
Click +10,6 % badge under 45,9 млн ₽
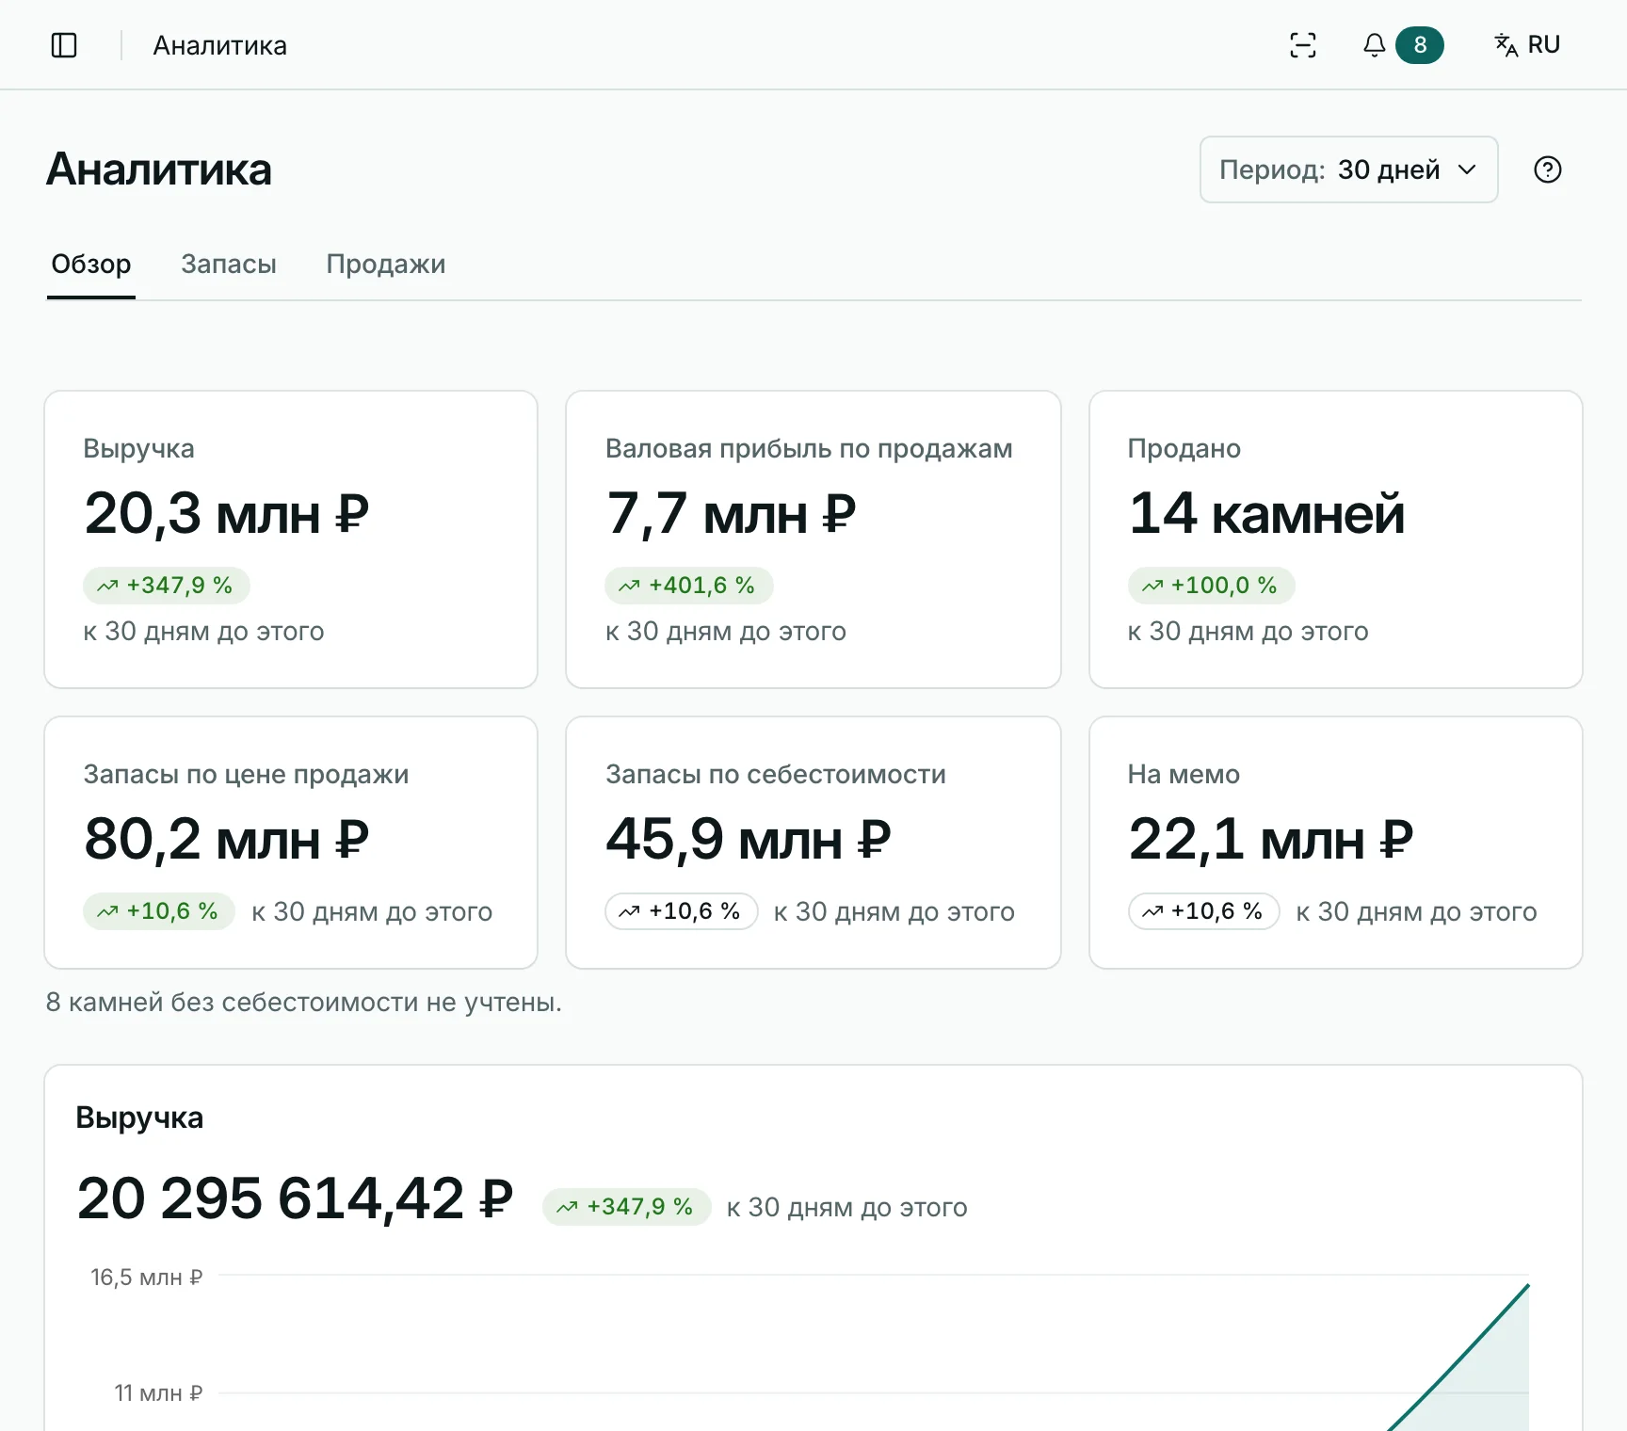681,911
